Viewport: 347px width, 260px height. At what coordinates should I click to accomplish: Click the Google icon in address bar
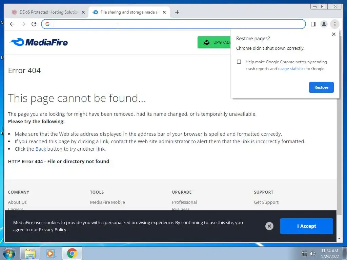pyautogui.click(x=47, y=24)
